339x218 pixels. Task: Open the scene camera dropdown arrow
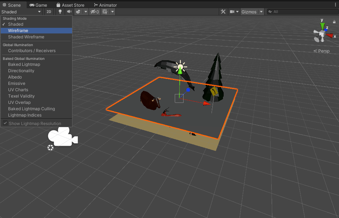(237, 12)
